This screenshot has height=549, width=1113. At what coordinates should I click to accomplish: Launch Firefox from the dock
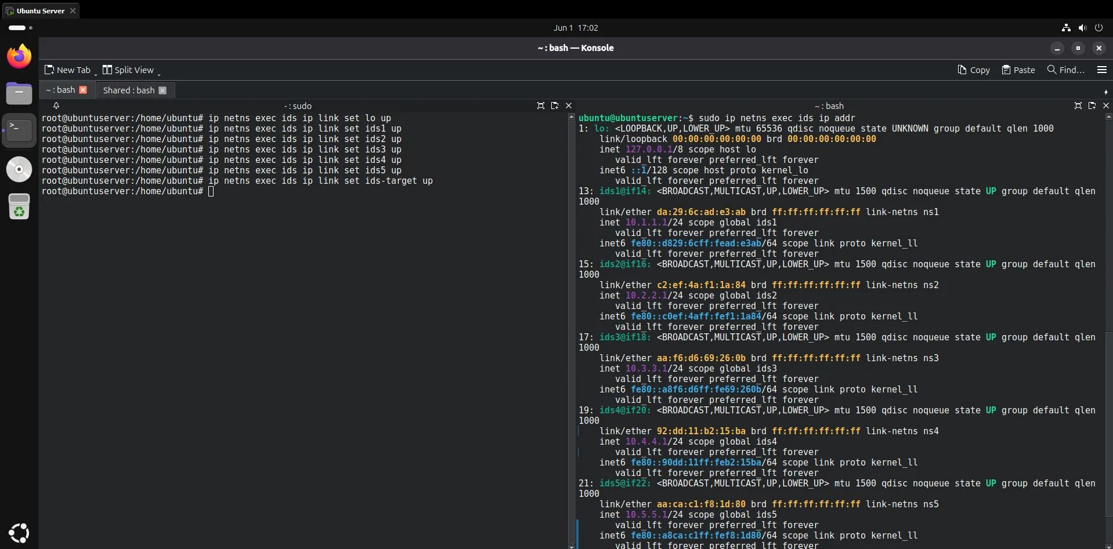(19, 56)
